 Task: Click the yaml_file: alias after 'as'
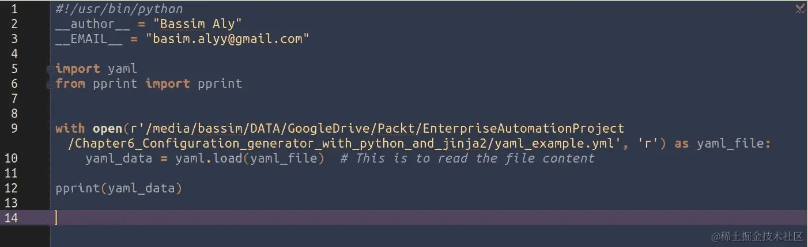coord(734,144)
